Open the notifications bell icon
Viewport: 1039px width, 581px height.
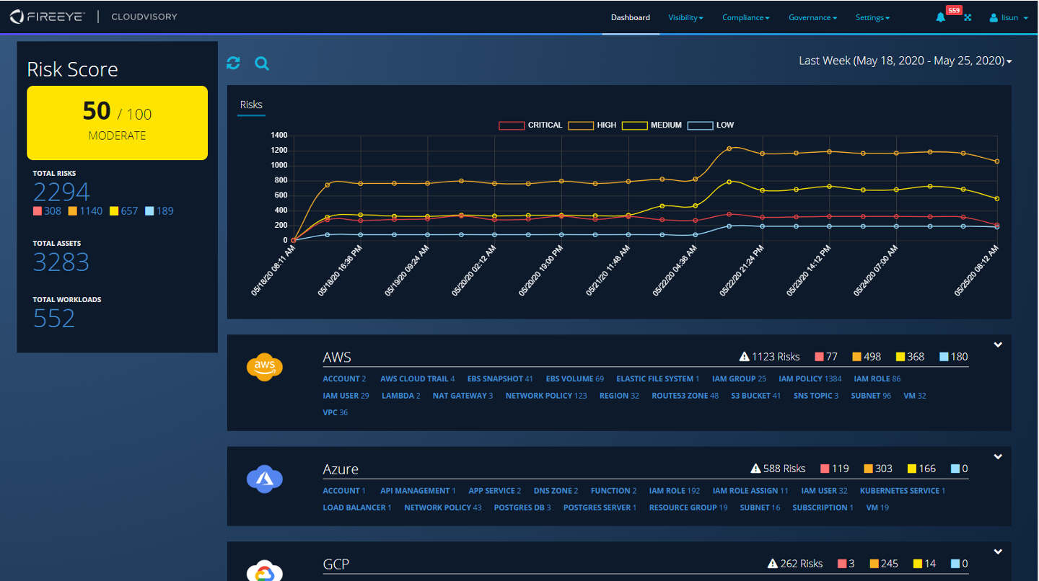pos(940,18)
